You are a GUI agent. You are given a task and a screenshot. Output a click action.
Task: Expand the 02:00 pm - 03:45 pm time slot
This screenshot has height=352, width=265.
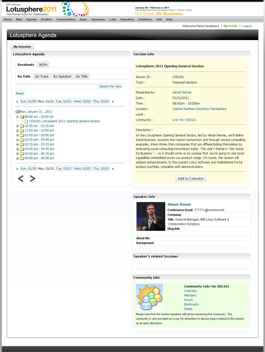coord(18,140)
